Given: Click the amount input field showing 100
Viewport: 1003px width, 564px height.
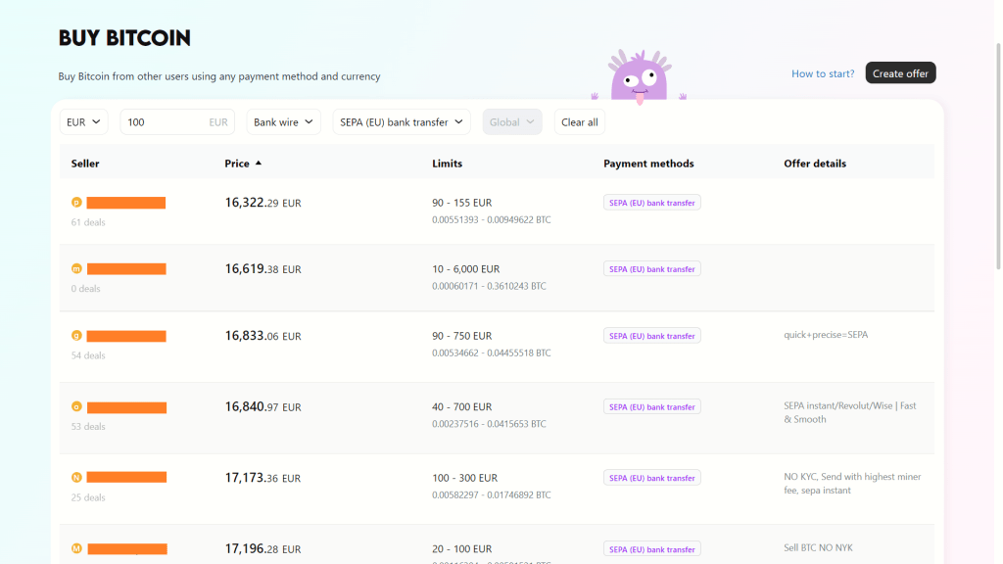Looking at the screenshot, I should pyautogui.click(x=165, y=122).
